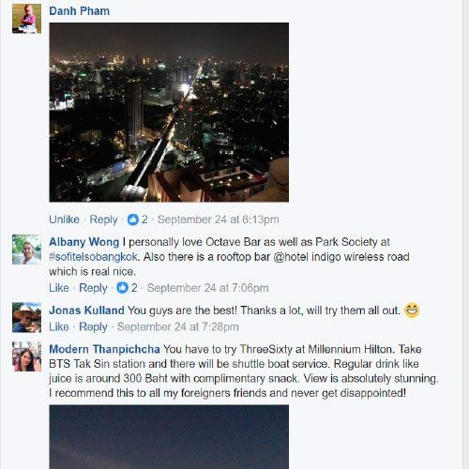Unlike Danh Pham's photo comment
The width and height of the screenshot is (469, 469).
click(64, 219)
